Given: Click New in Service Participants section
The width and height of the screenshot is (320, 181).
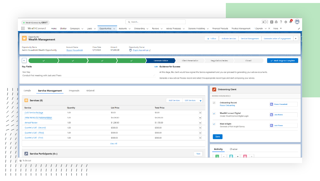Looking at the screenshot, I should (198, 154).
